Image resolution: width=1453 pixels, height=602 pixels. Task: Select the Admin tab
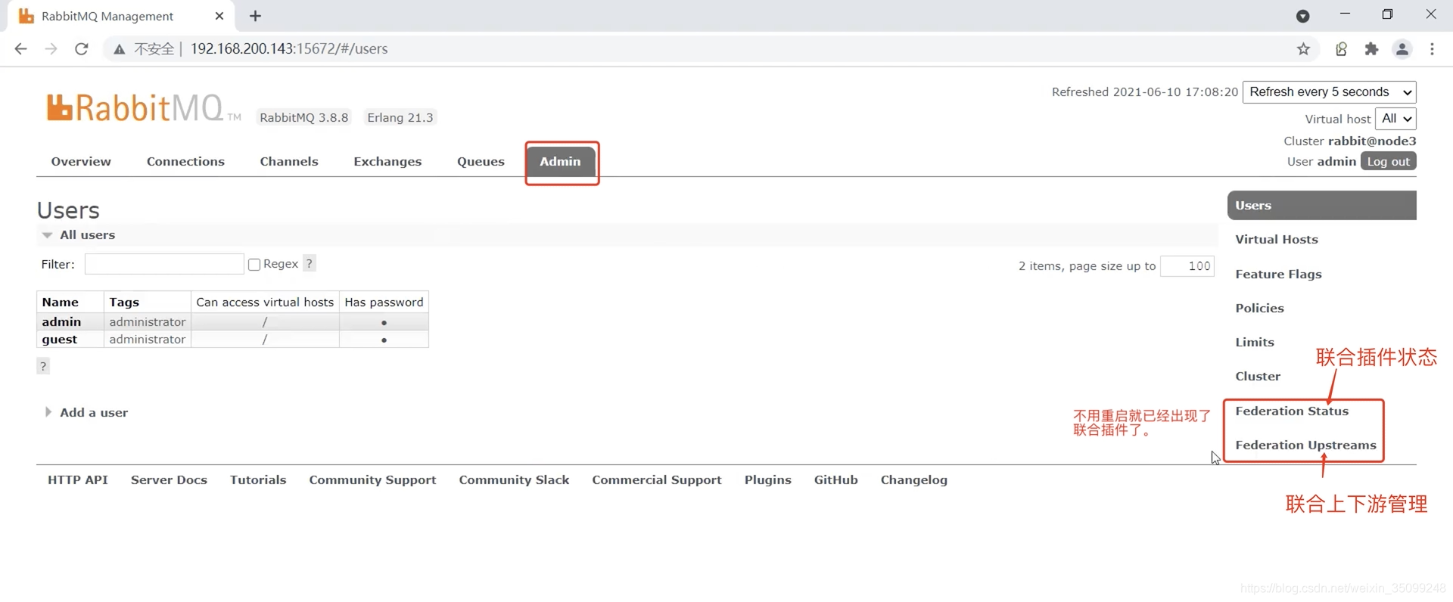click(560, 161)
